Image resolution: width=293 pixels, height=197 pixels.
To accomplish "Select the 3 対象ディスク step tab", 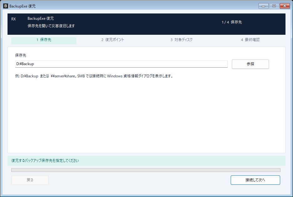I will (x=182, y=40).
